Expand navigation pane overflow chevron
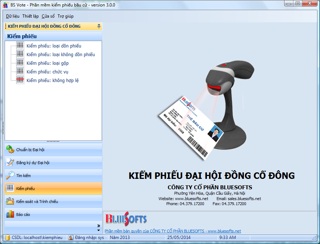The image size is (320, 244). [98, 227]
